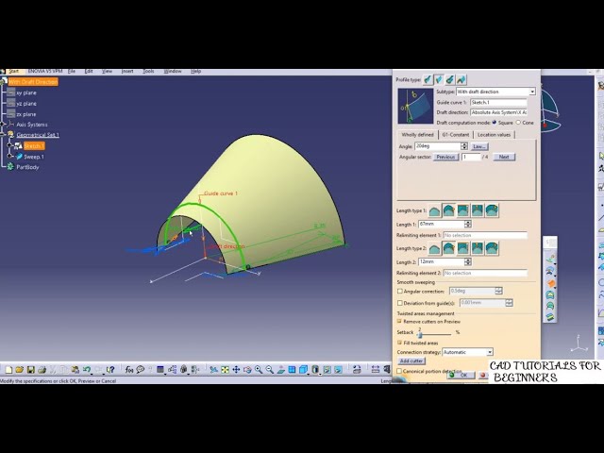Click the Zoom In magnifier icon
Viewport: 604px width, 453px height.
click(x=259, y=370)
